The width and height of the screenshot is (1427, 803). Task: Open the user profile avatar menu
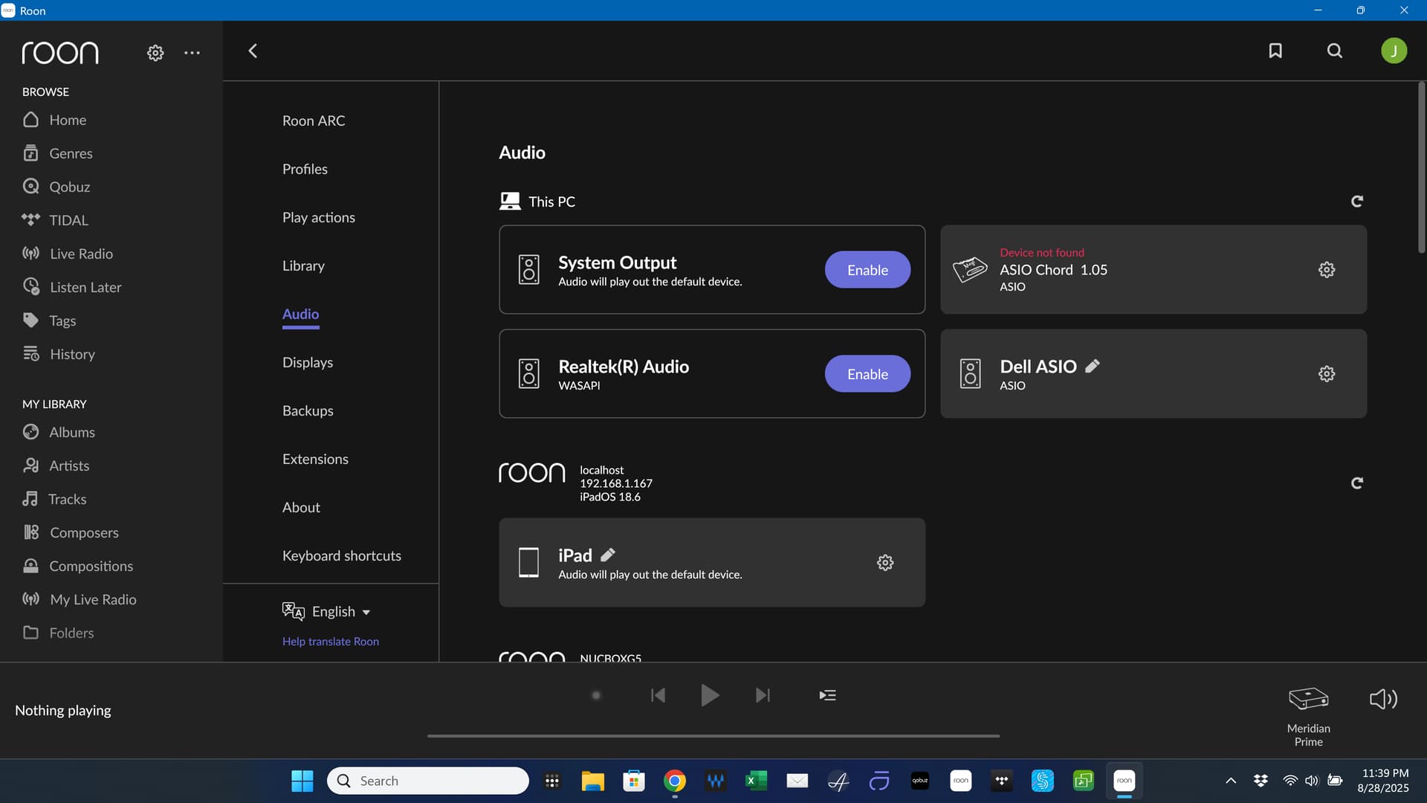pyautogui.click(x=1394, y=51)
